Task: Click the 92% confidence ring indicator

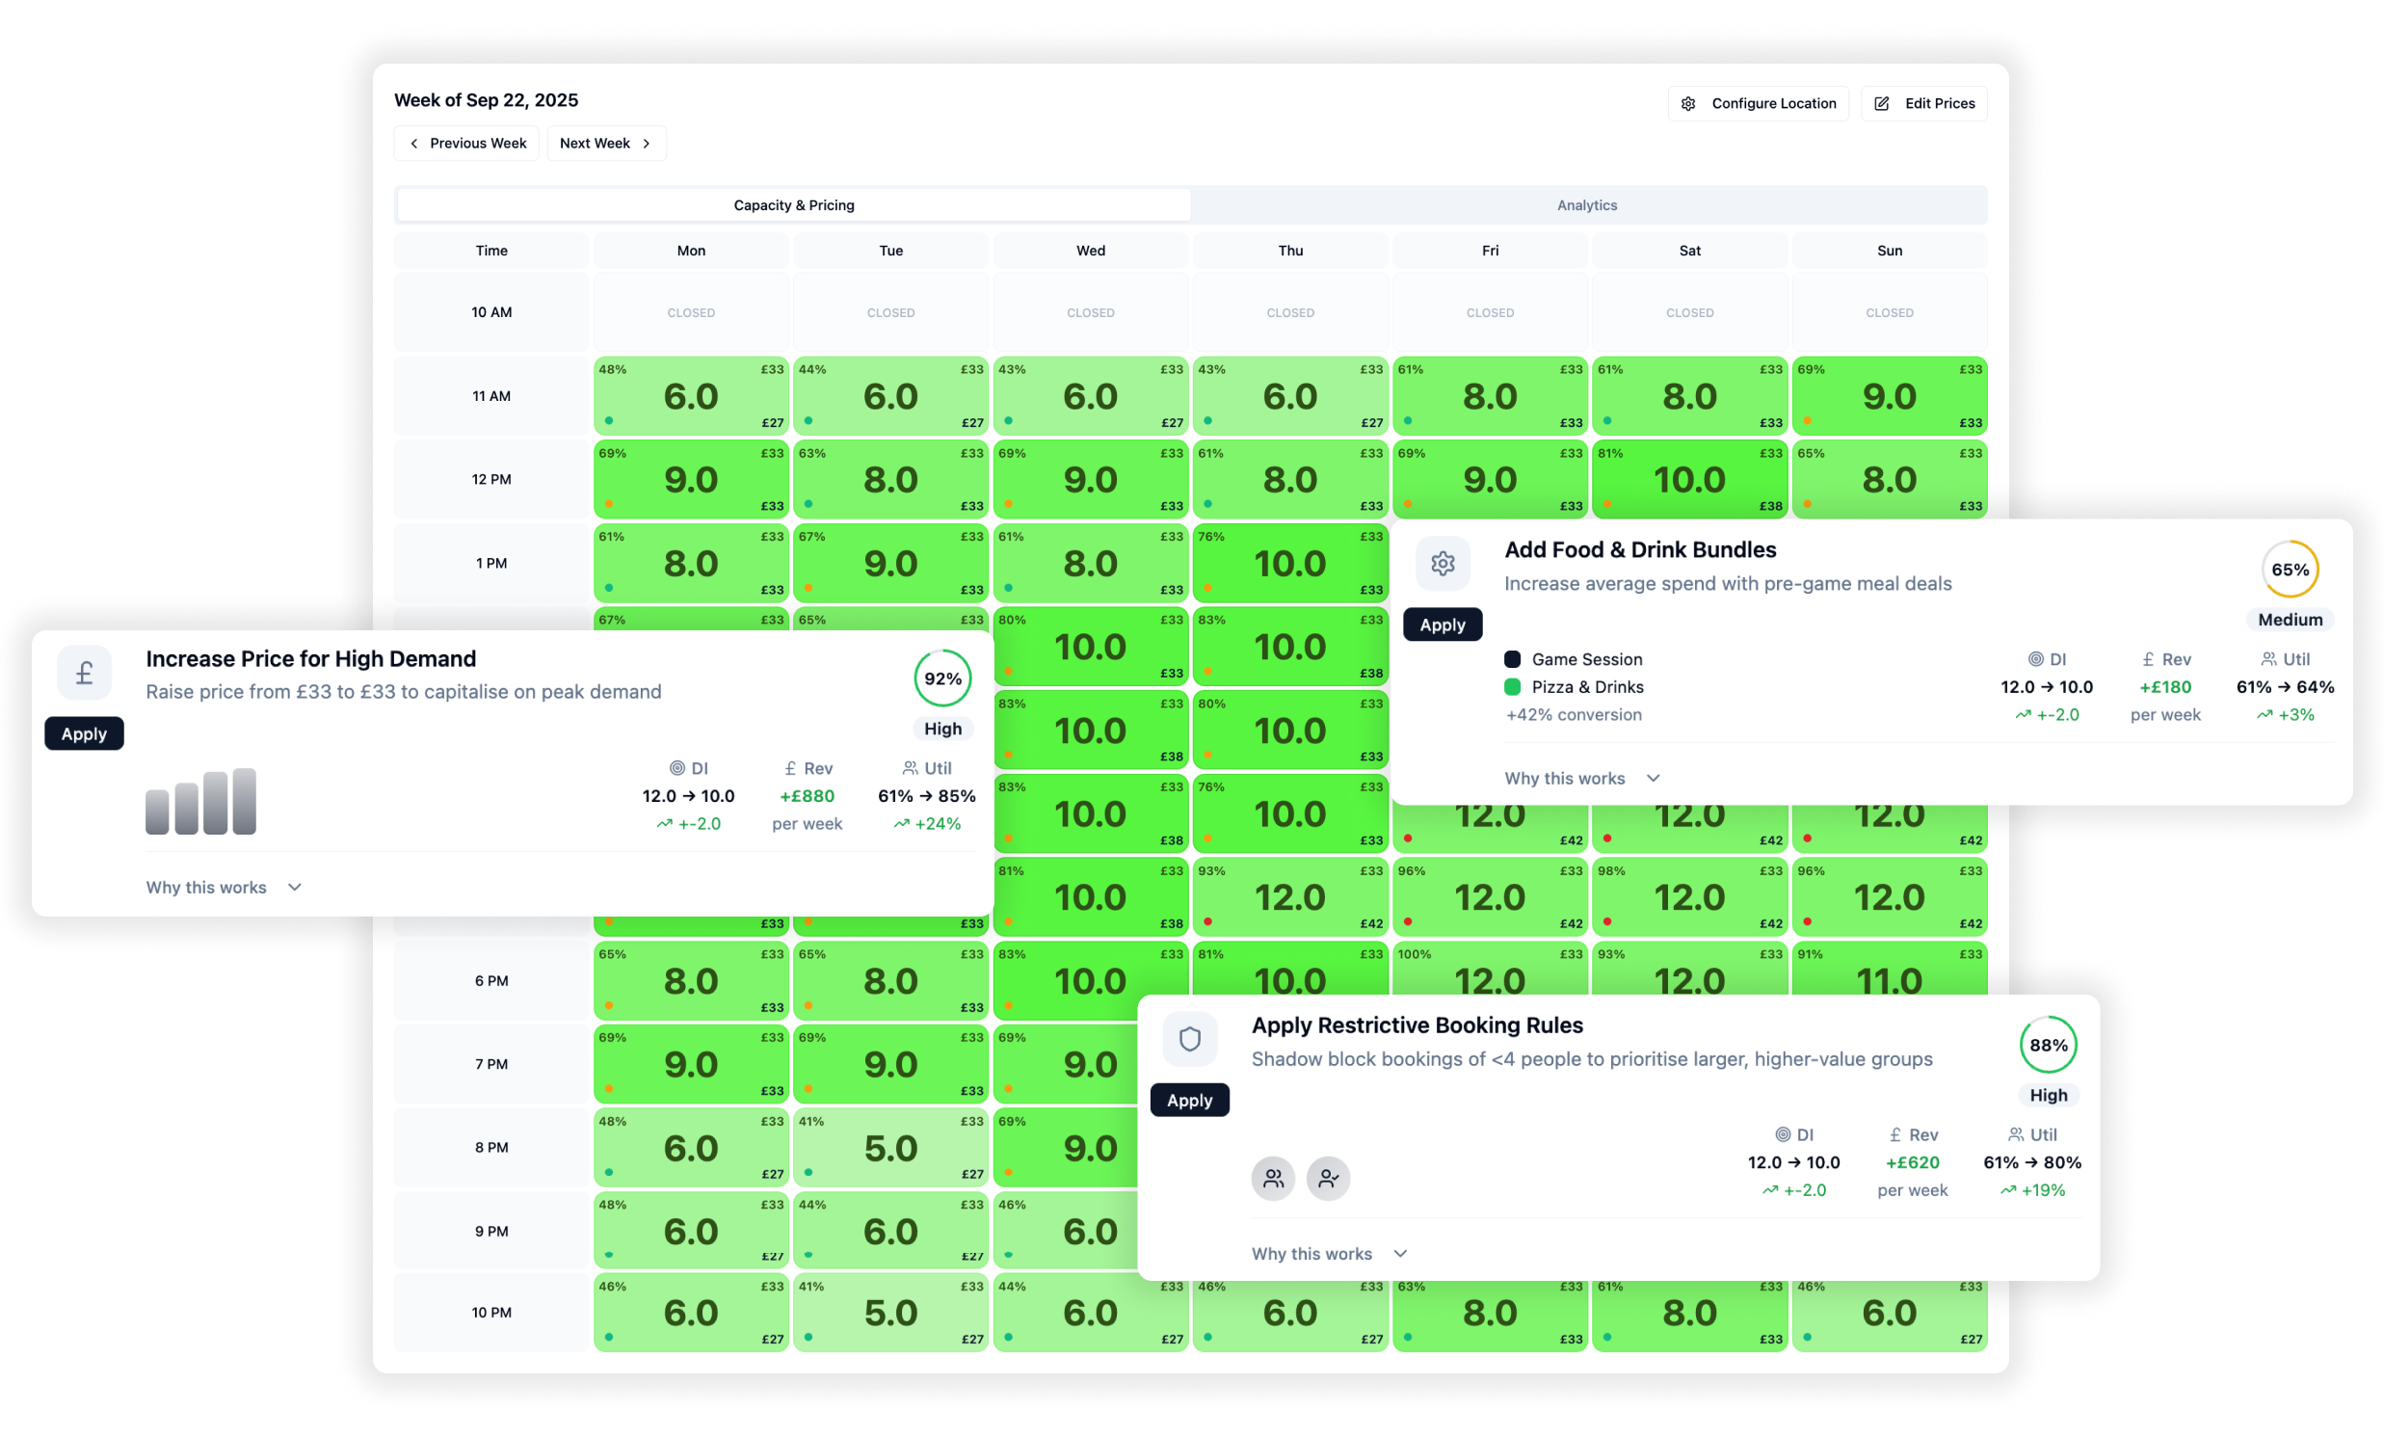Action: point(942,679)
